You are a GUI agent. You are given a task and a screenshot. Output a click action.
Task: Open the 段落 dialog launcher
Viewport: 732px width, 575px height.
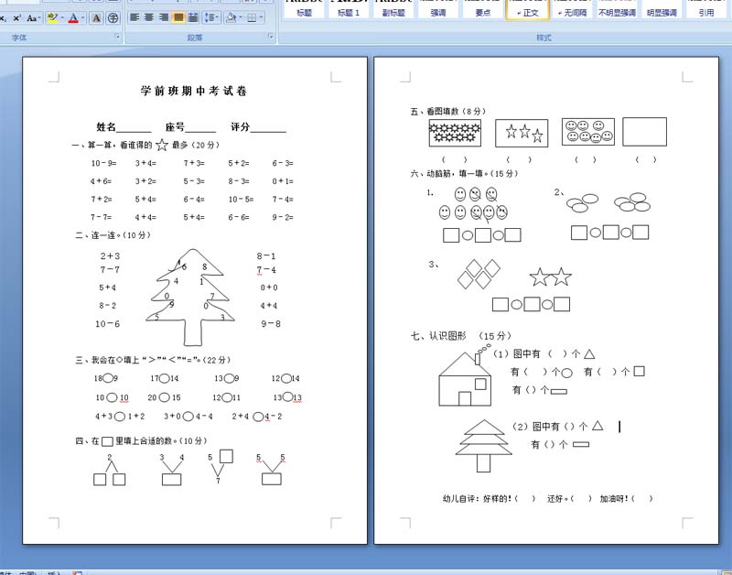coord(271,36)
